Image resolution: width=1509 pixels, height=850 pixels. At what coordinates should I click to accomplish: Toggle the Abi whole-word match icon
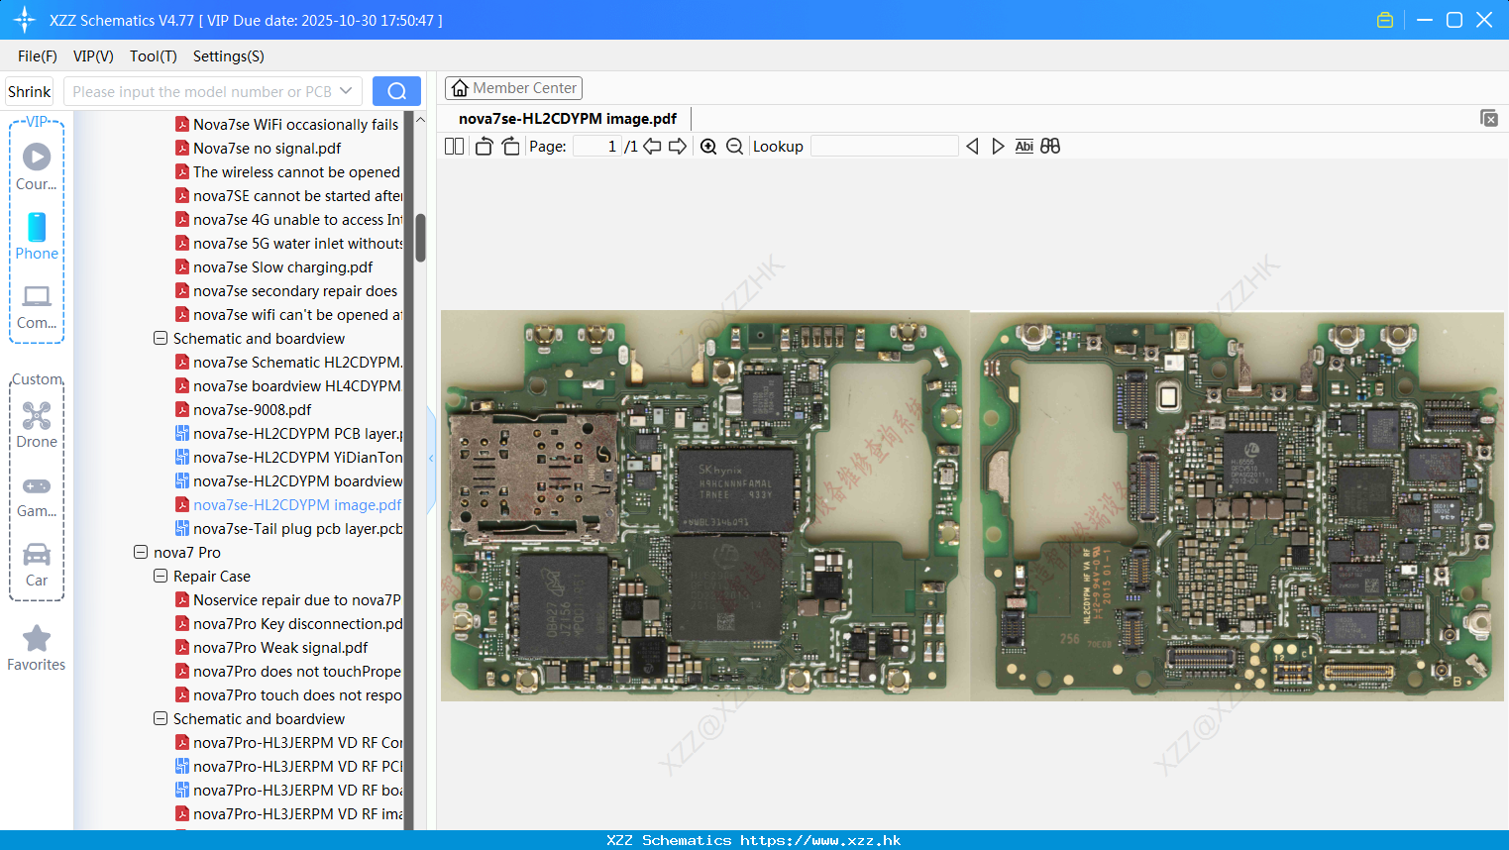[1024, 147]
